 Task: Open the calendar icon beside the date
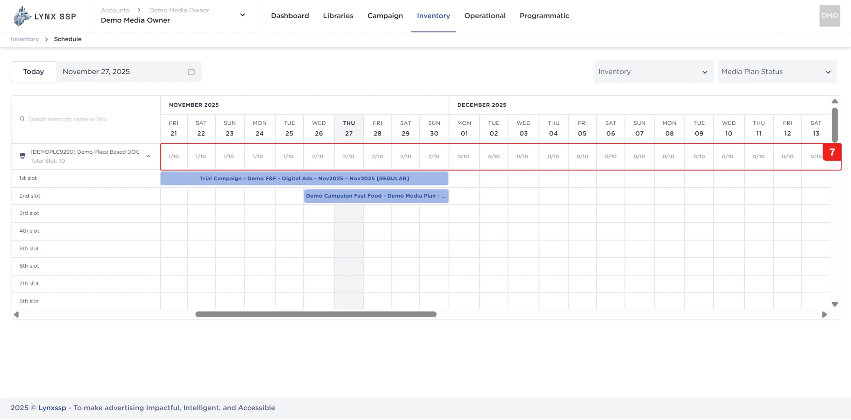191,71
